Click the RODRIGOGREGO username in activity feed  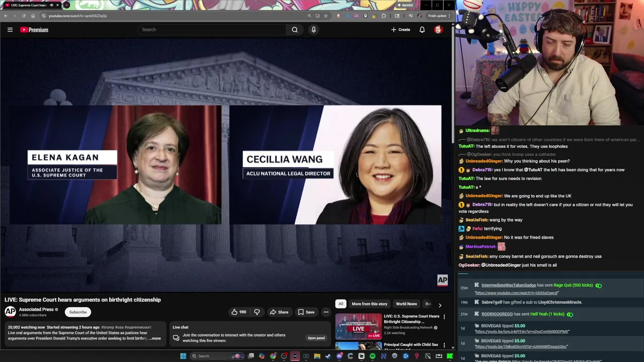tap(497, 314)
